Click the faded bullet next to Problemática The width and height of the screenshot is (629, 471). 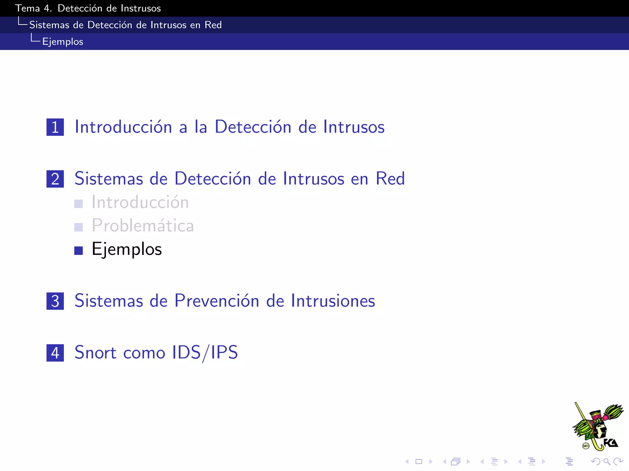pos(79,227)
